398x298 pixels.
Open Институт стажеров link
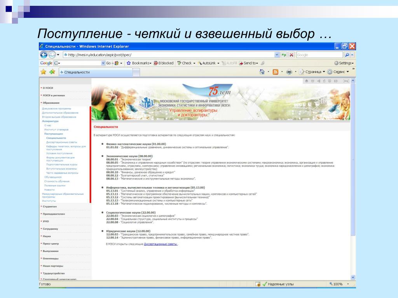(x=56, y=130)
